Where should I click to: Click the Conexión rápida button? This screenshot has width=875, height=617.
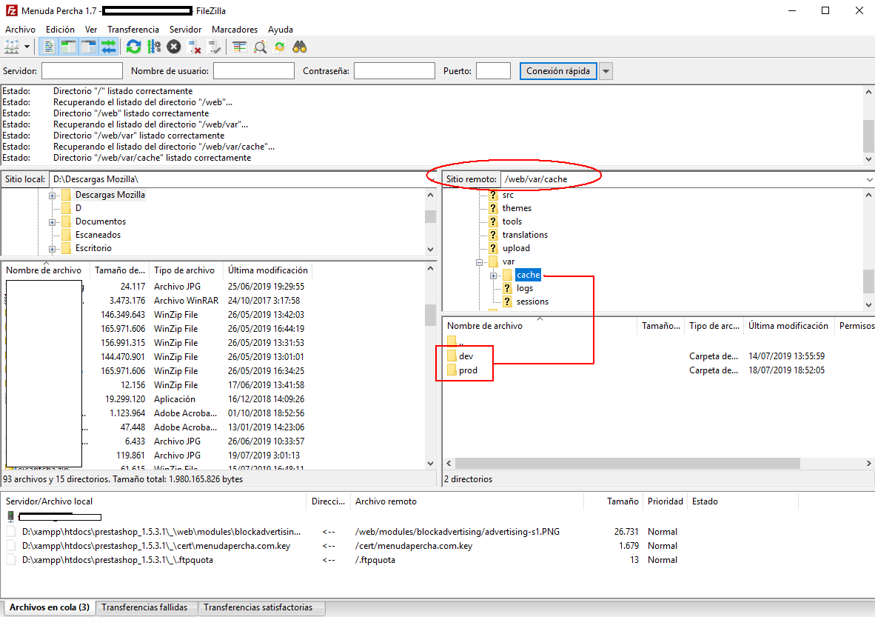tap(558, 71)
